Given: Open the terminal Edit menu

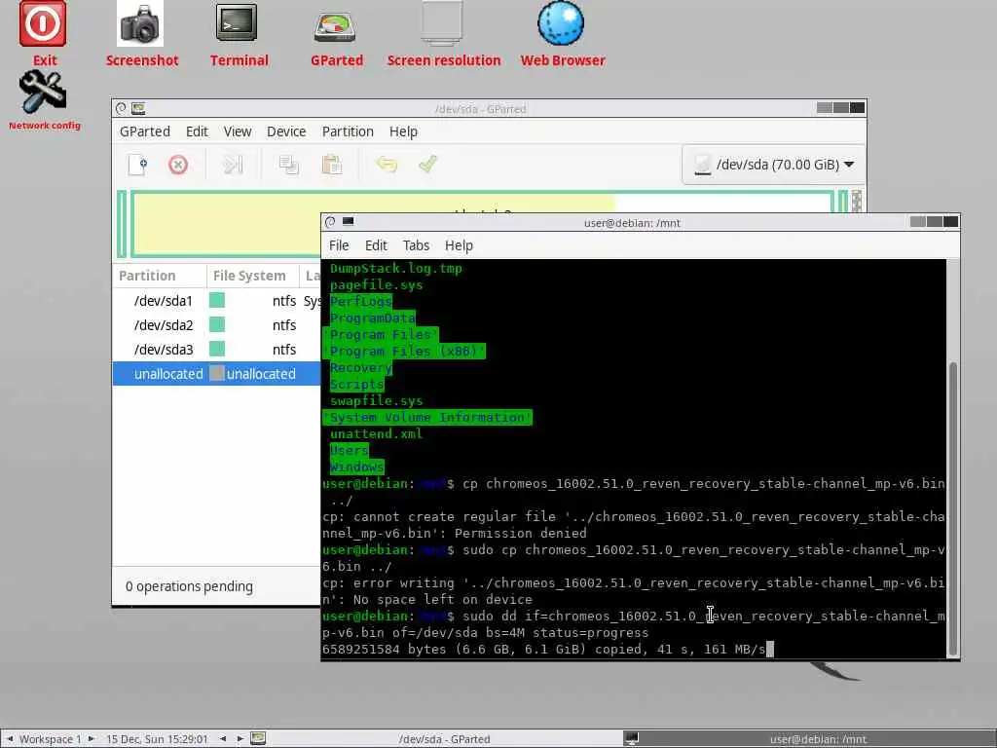Looking at the screenshot, I should pyautogui.click(x=376, y=245).
